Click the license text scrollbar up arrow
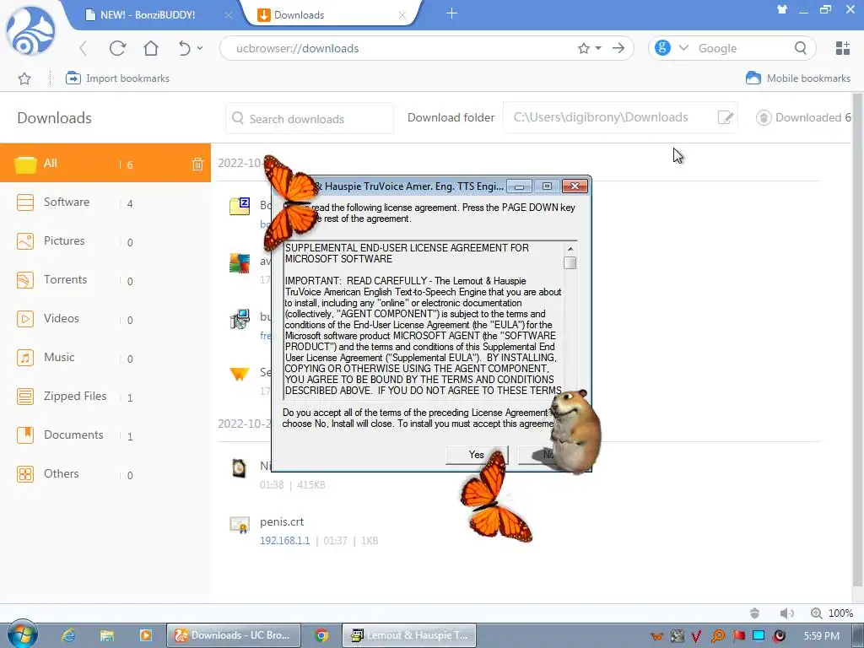Viewport: 864px width, 648px height. (x=570, y=249)
